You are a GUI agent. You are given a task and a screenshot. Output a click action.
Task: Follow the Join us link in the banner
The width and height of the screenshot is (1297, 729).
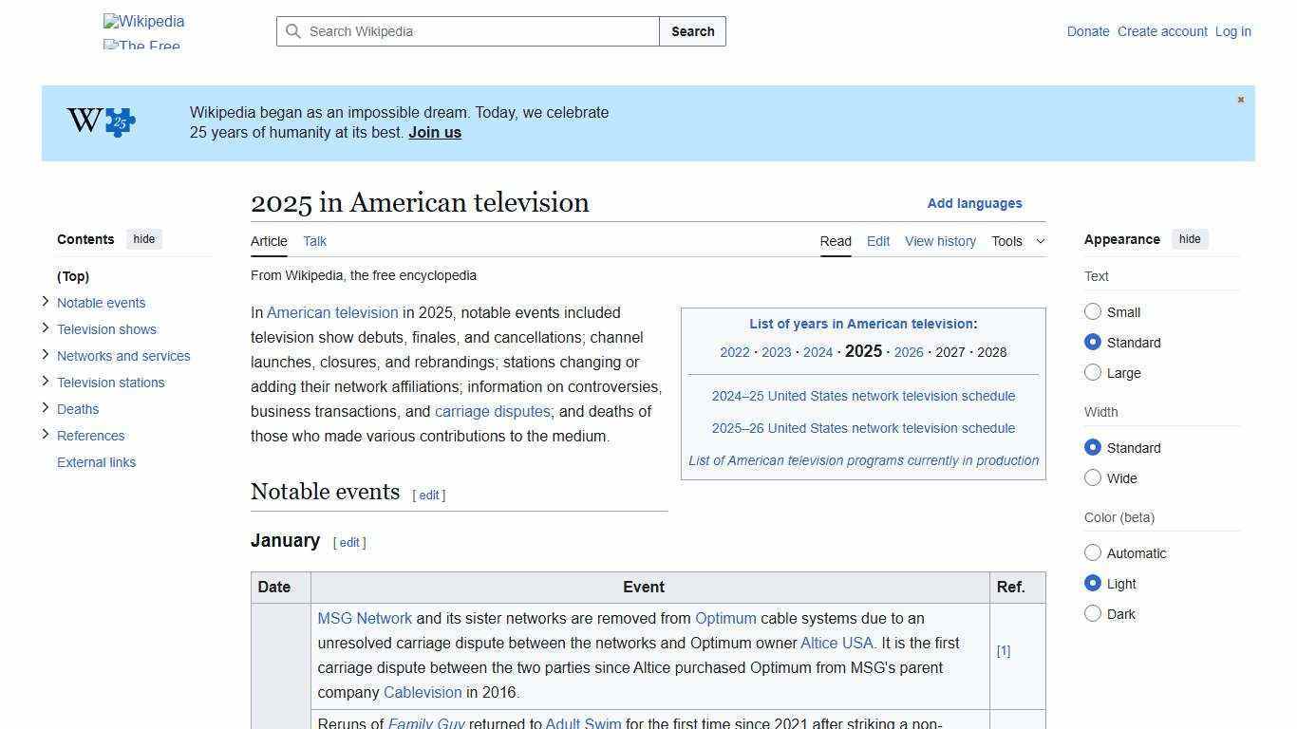[x=434, y=132]
